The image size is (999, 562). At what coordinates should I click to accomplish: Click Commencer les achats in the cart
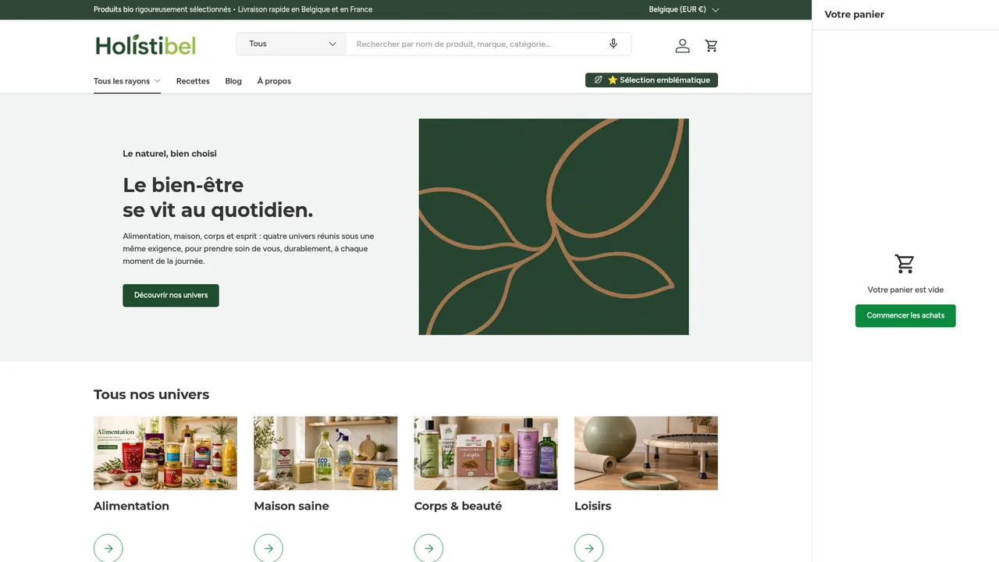coord(905,315)
